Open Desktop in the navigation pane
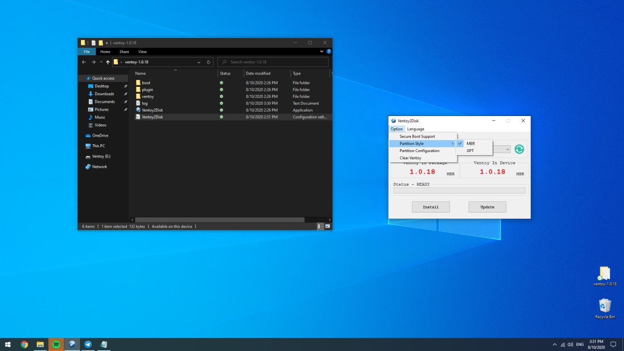This screenshot has height=351, width=624. 102,86
